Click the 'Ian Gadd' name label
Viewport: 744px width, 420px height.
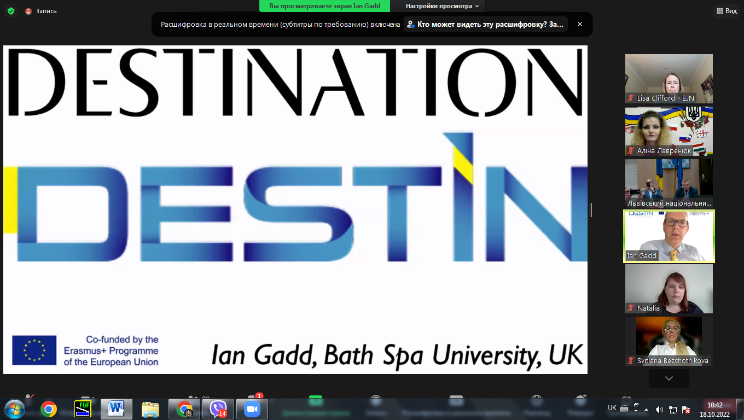click(x=642, y=255)
